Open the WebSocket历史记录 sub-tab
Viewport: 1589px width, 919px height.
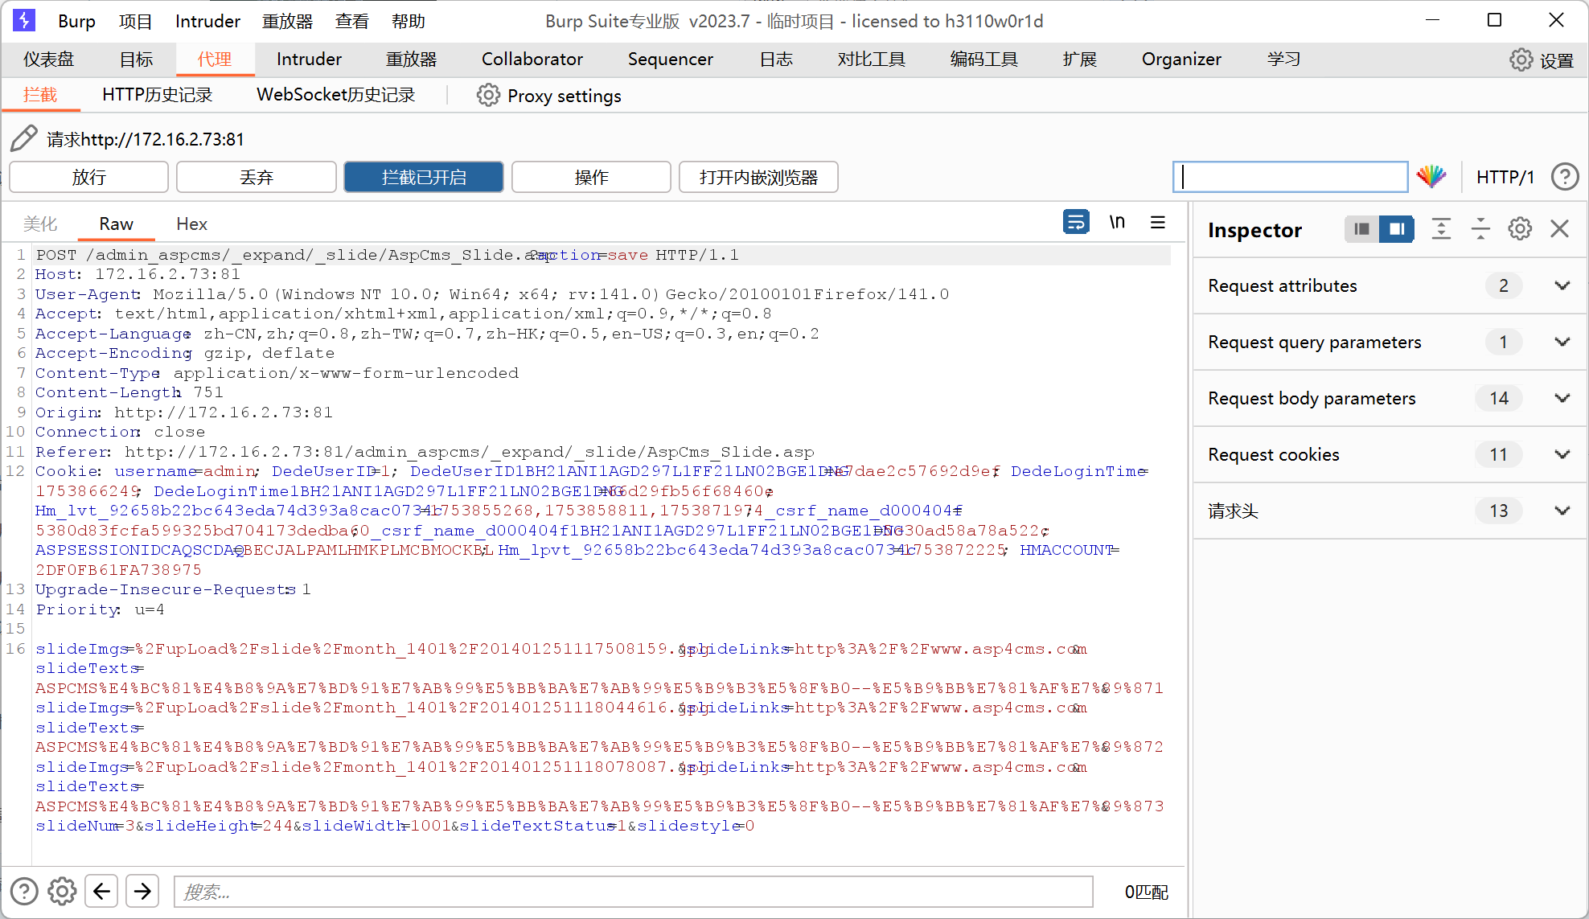pyautogui.click(x=335, y=95)
